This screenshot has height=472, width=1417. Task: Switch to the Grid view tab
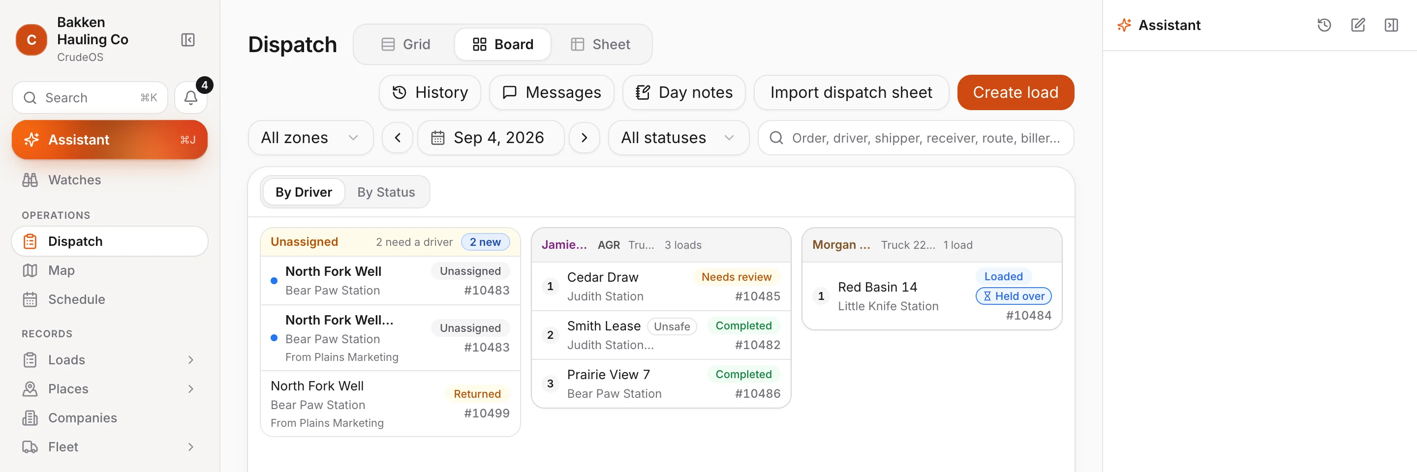[x=406, y=45]
